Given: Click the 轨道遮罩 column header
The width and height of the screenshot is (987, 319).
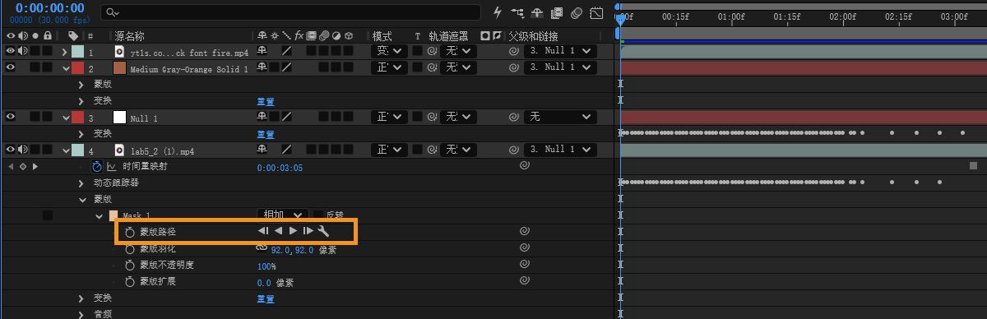Looking at the screenshot, I should [x=448, y=36].
